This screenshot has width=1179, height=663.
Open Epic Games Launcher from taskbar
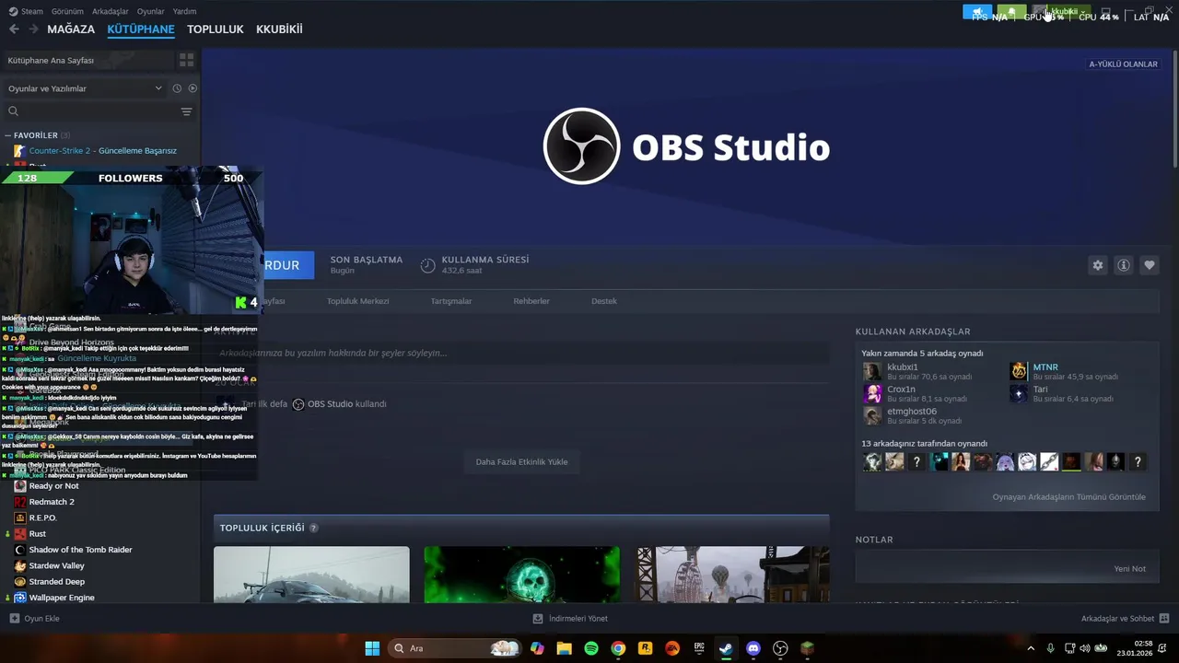click(699, 648)
